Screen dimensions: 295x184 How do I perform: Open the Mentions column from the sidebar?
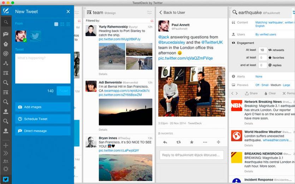point(6,54)
